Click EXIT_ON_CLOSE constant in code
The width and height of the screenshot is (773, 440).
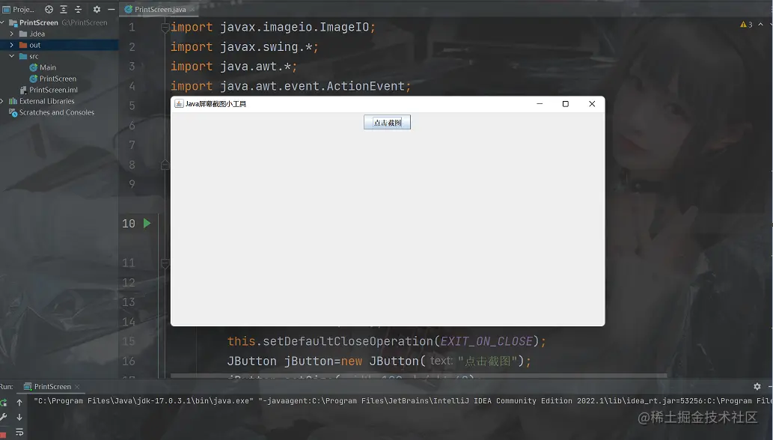click(486, 341)
